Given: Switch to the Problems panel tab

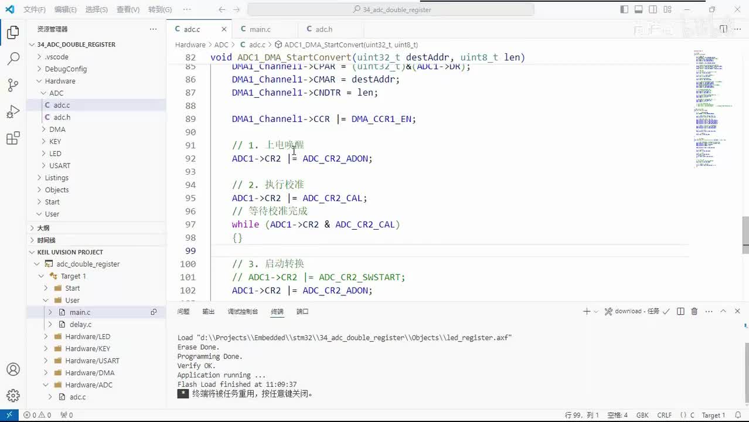Looking at the screenshot, I should click(x=183, y=311).
